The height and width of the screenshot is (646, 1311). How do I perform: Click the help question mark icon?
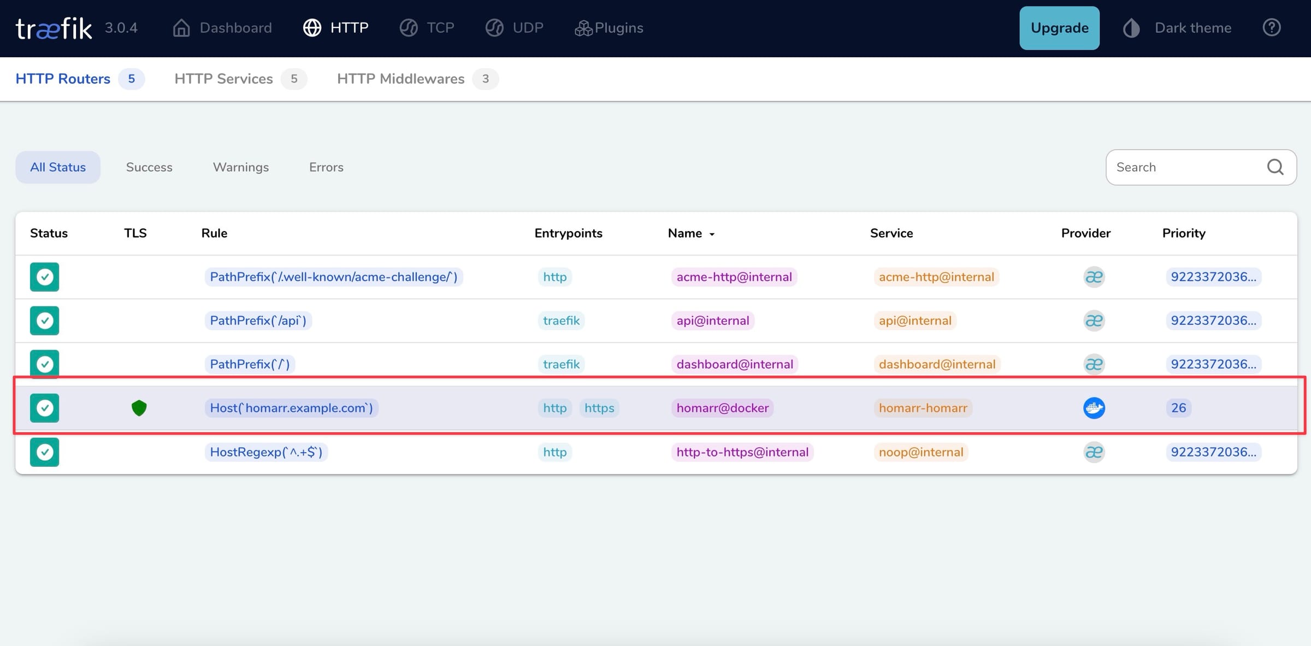1272,27
